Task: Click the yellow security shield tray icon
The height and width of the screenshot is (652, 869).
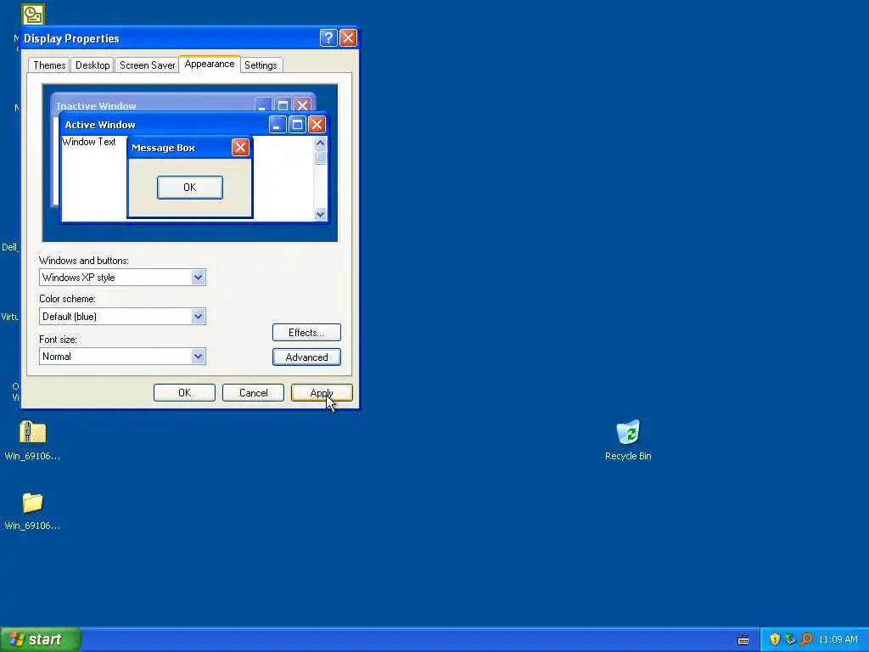Action: click(775, 639)
